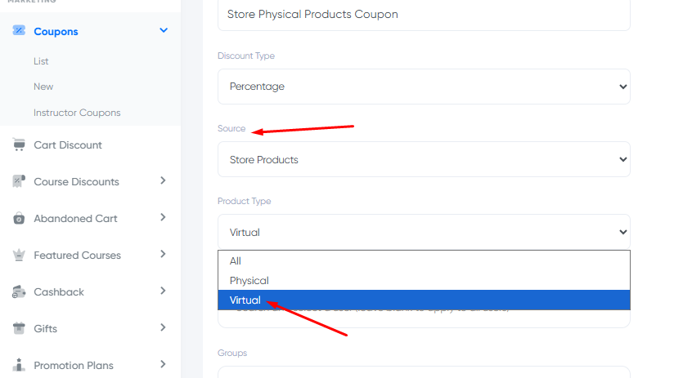Click the Gifts box icon

pos(19,328)
